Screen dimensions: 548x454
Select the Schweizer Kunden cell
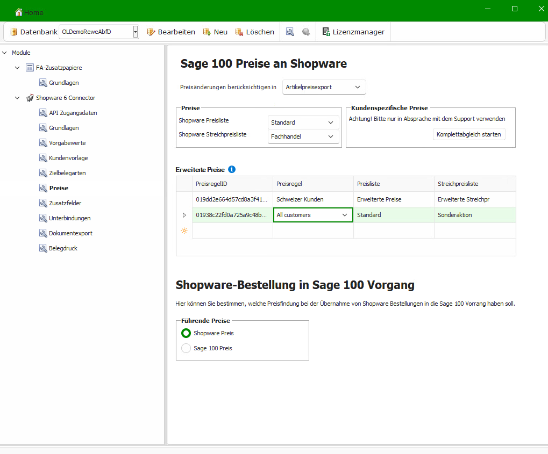313,199
